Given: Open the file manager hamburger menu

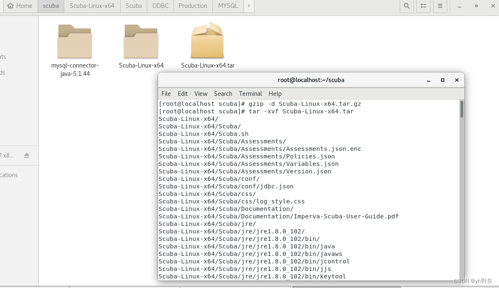Looking at the screenshot, I should coord(440,6).
